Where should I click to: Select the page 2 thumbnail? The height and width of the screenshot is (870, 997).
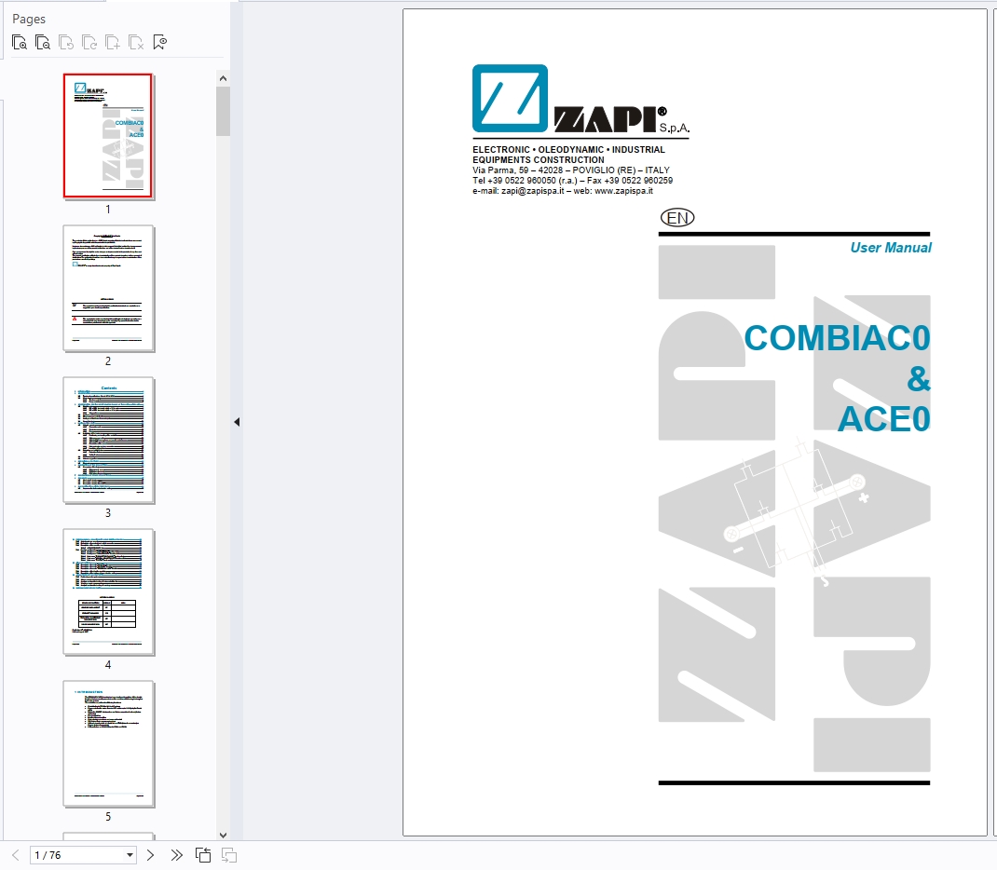click(x=108, y=288)
